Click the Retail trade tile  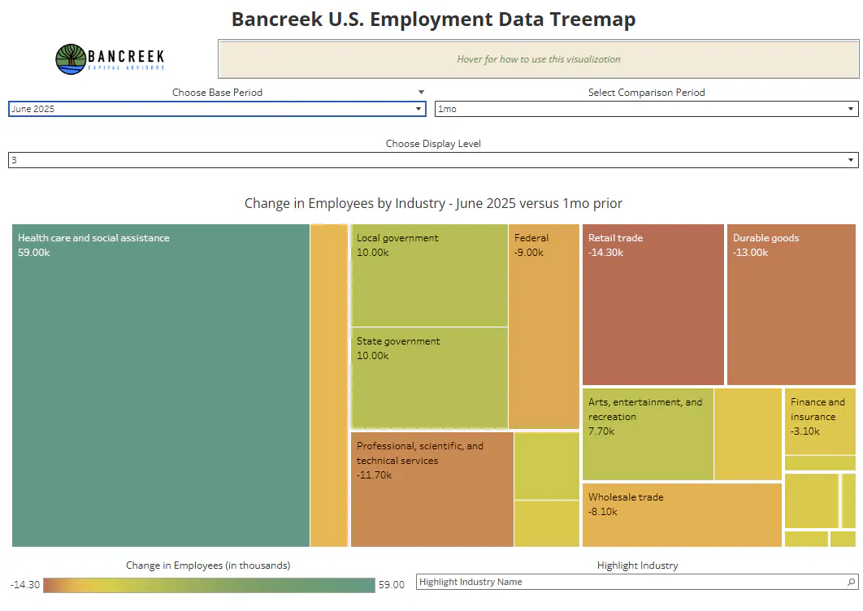653,305
